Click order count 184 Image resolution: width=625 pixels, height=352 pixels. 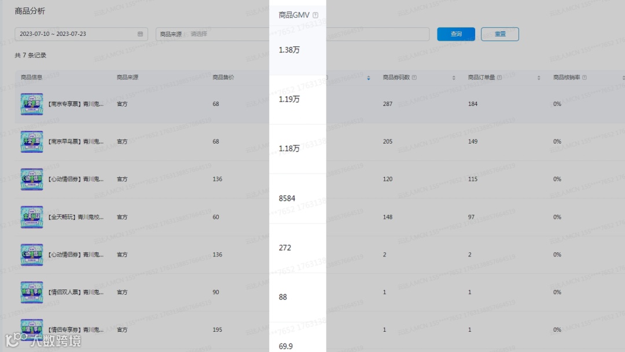coord(473,104)
